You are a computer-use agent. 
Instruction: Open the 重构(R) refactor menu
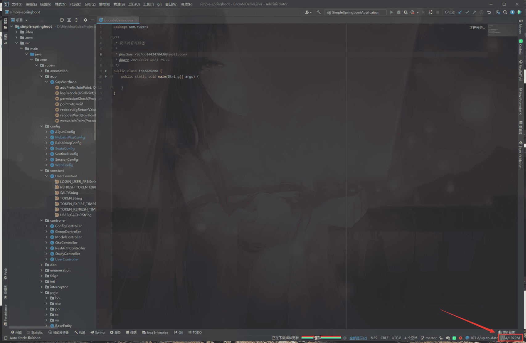(104, 4)
